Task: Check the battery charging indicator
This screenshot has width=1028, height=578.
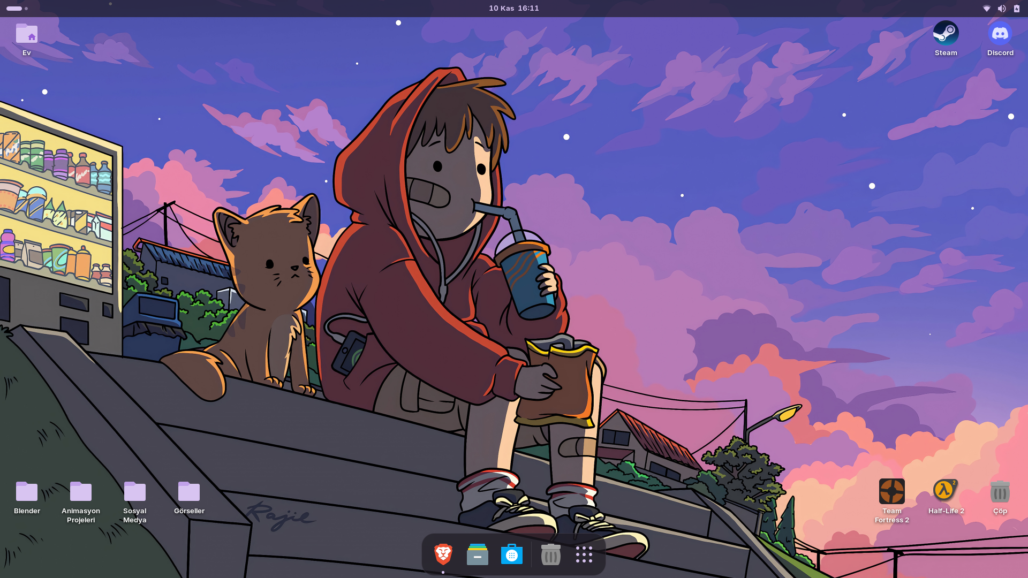Action: [1017, 9]
